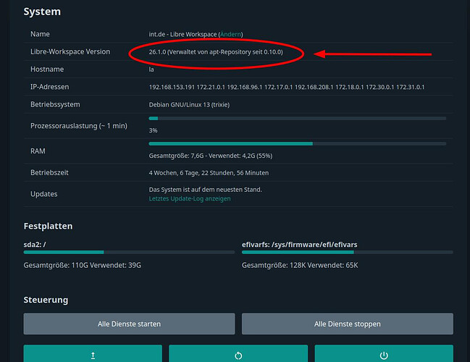Click the RAM usage progress bar
The image size is (470, 362).
pos(297,143)
